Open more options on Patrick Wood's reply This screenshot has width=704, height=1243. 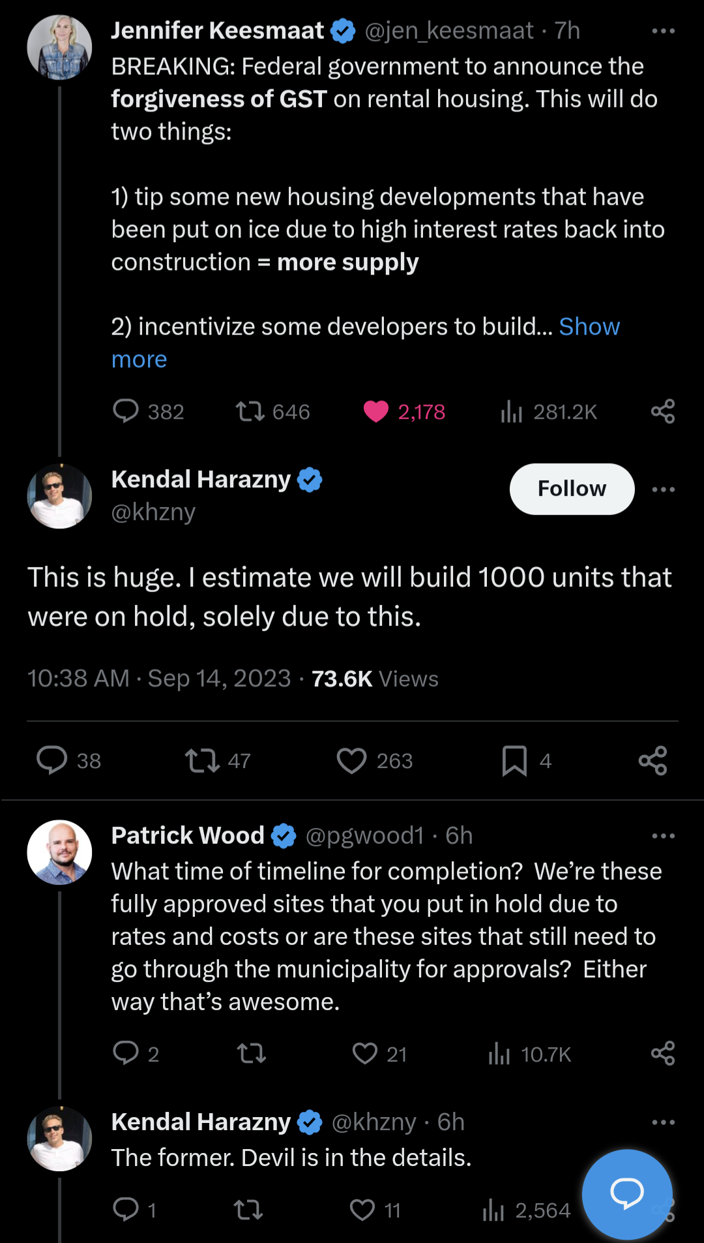663,836
